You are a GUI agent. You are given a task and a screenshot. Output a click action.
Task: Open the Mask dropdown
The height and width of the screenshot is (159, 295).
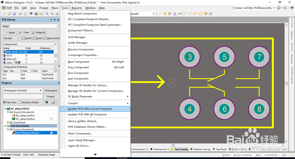click(x=56, y=26)
